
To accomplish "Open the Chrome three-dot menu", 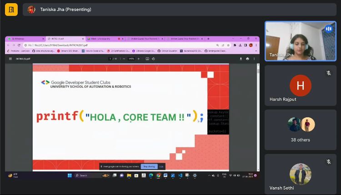I will pos(256,45).
